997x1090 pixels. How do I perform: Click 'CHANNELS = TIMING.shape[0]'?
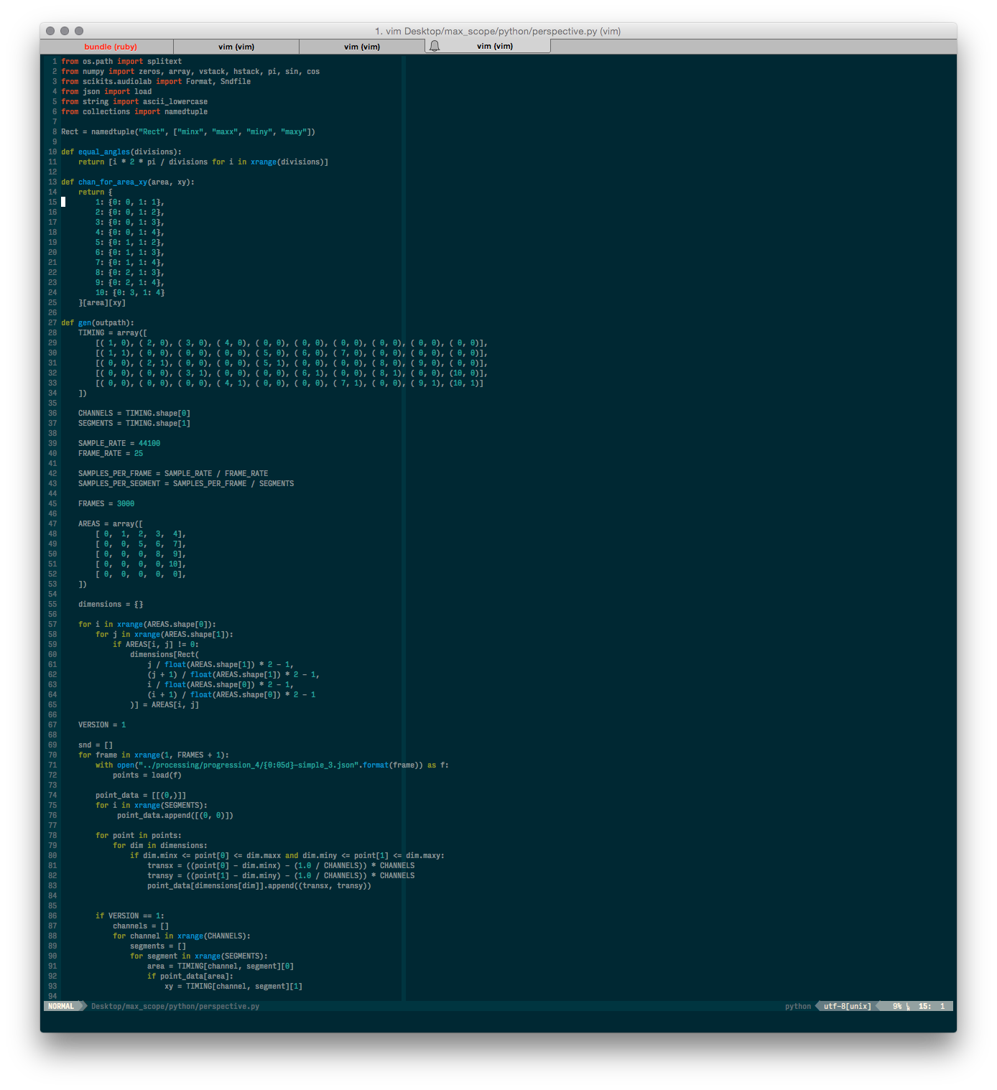pos(134,414)
